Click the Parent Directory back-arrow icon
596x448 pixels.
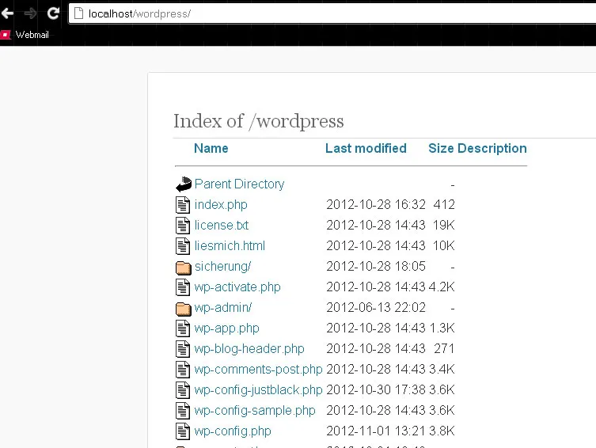pyautogui.click(x=183, y=184)
